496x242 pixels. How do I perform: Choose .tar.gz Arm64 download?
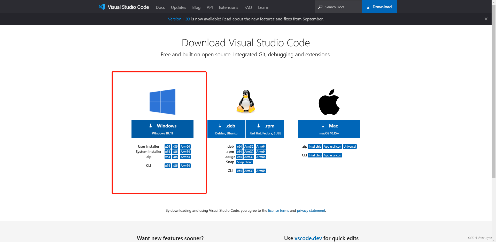pyautogui.click(x=261, y=157)
